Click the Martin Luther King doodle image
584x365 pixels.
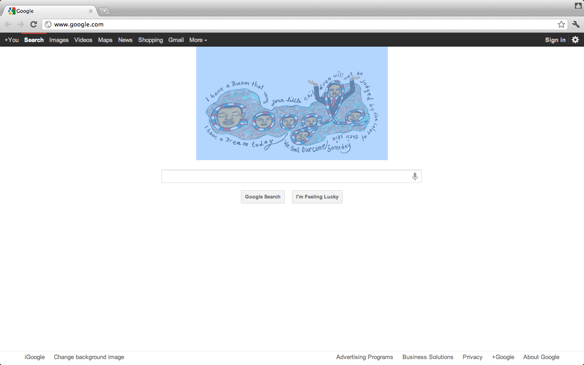292,103
